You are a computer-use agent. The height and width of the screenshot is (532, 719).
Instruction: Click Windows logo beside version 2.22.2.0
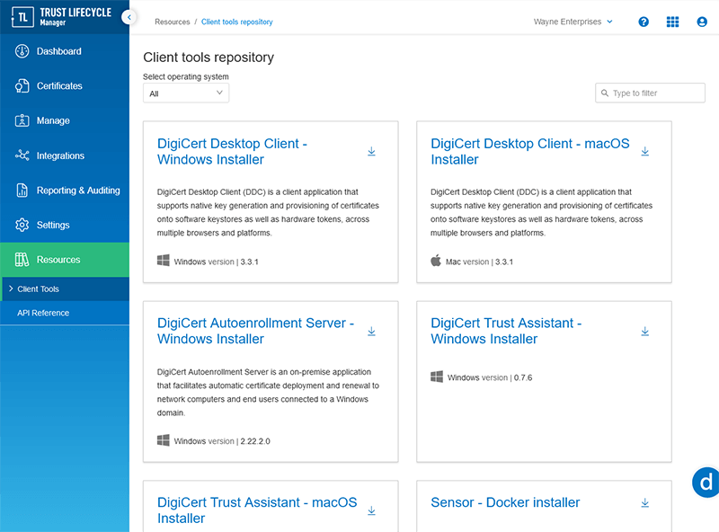pyautogui.click(x=164, y=440)
